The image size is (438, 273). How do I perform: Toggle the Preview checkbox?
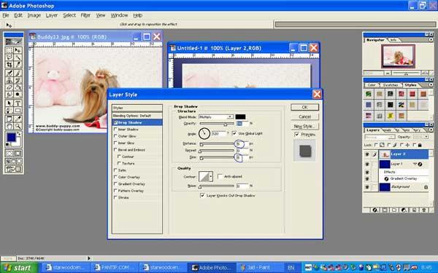point(296,135)
